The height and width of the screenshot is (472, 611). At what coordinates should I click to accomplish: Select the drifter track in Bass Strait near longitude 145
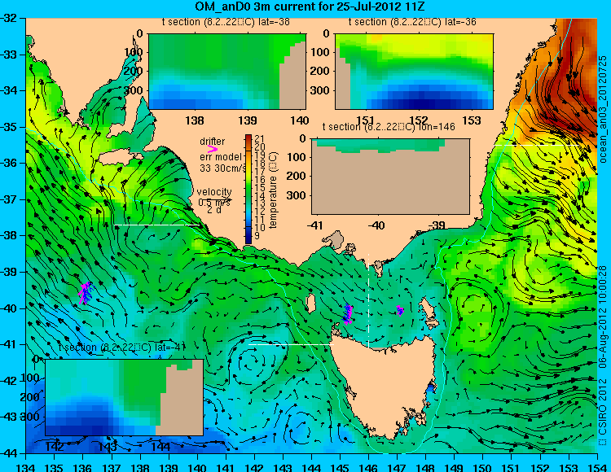348,314
